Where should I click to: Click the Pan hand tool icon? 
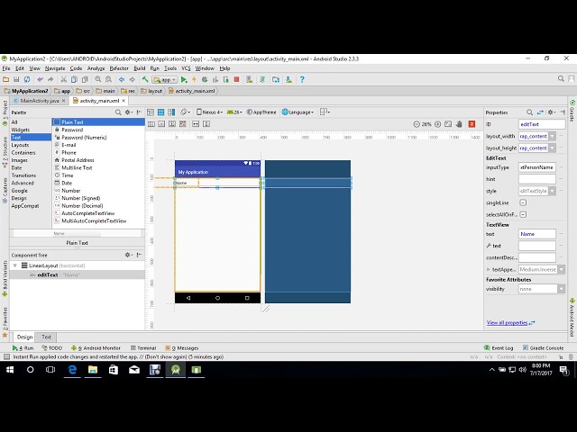[459, 124]
